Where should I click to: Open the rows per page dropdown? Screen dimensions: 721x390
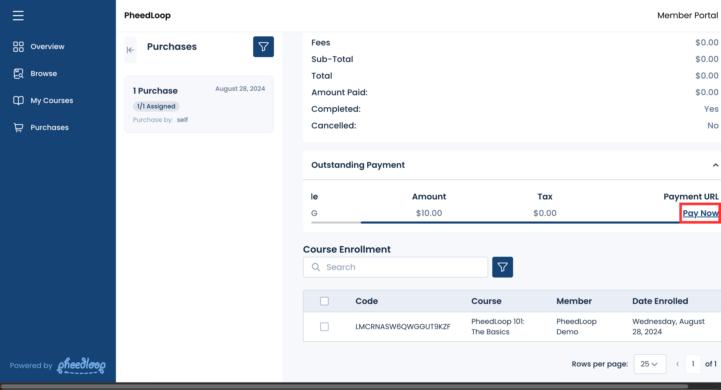[649, 364]
